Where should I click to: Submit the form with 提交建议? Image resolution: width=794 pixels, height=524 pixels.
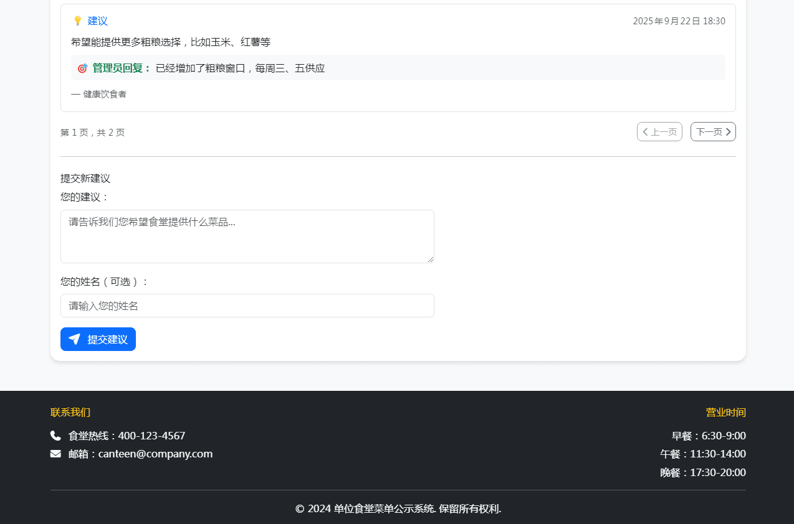[x=98, y=339]
